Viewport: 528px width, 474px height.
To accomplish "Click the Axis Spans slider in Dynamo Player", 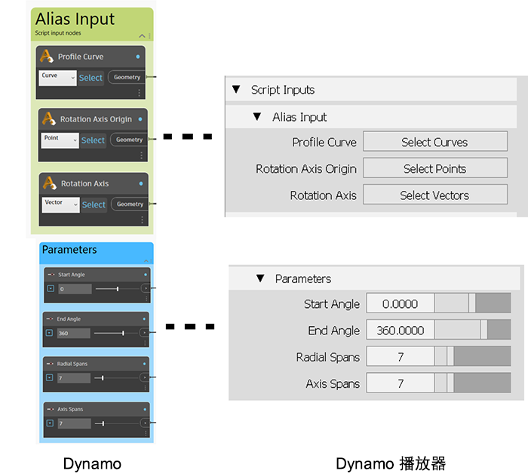I will tap(472, 383).
